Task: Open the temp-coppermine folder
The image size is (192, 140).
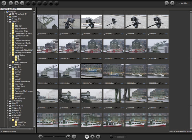Action: click(x=21, y=62)
